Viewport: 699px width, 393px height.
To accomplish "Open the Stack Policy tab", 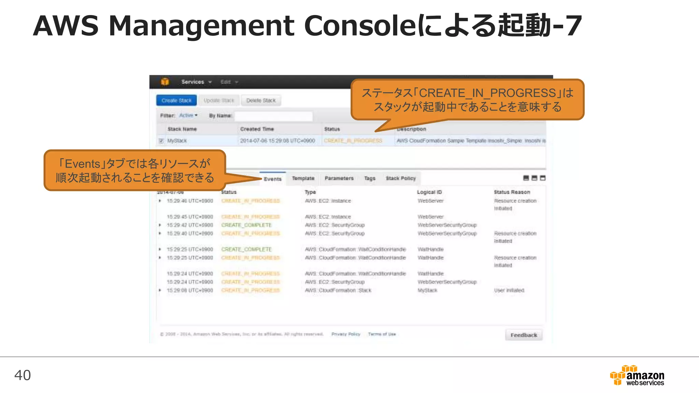I will pos(401,178).
